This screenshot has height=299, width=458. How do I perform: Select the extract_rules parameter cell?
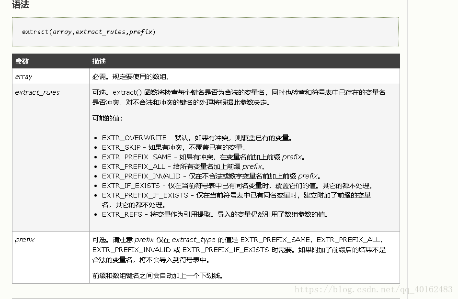(50, 158)
